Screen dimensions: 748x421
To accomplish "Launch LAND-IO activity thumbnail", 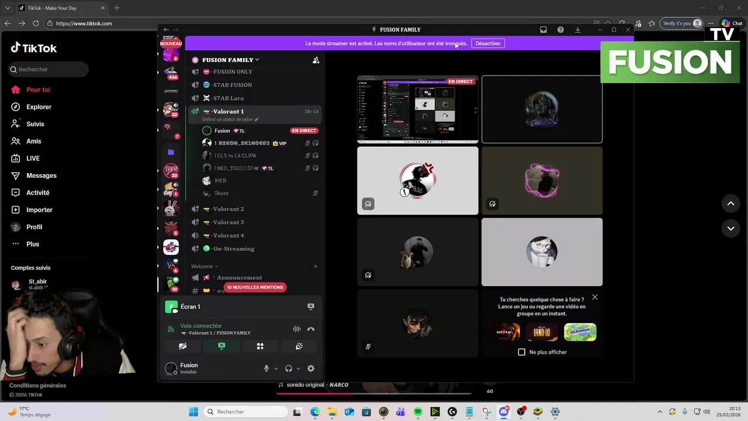I will [542, 332].
